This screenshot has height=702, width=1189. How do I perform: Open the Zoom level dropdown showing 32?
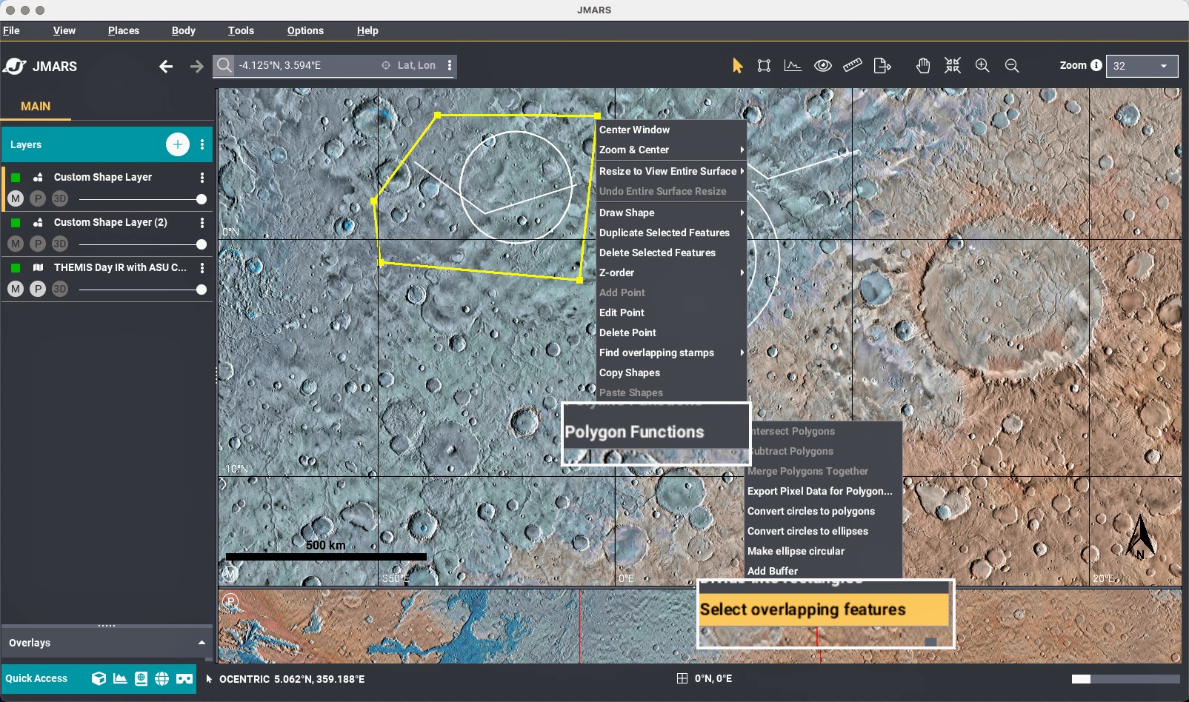1142,66
